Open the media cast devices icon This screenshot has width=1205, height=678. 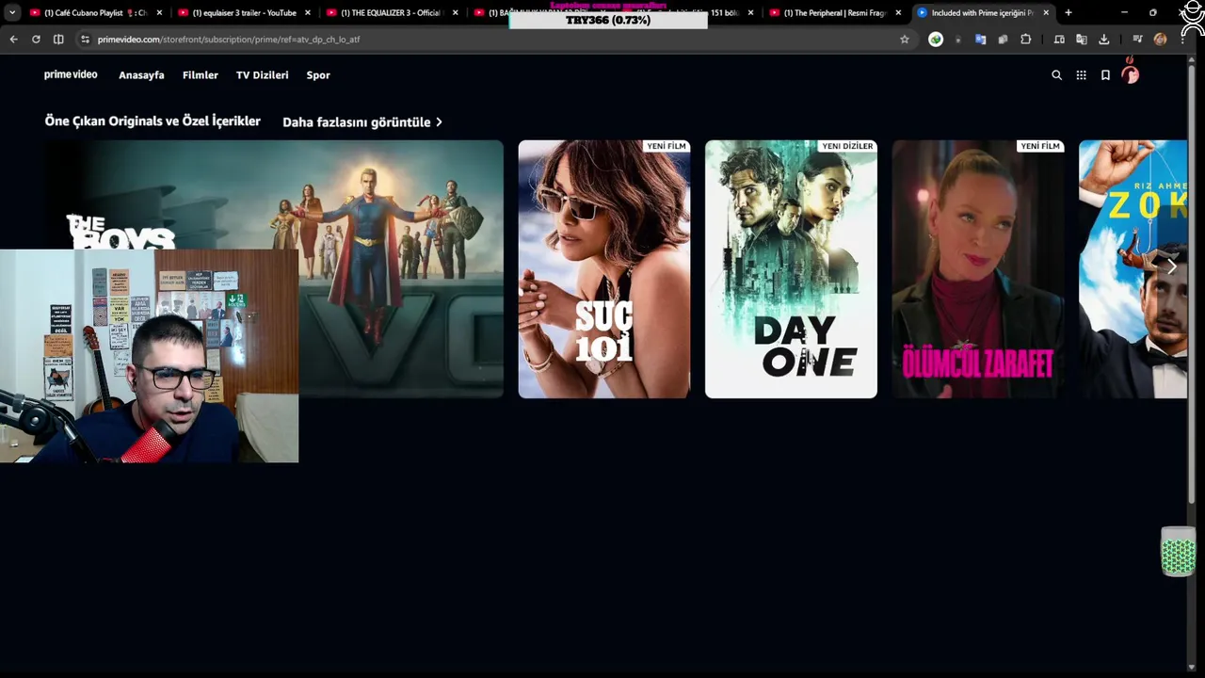[x=1059, y=40]
